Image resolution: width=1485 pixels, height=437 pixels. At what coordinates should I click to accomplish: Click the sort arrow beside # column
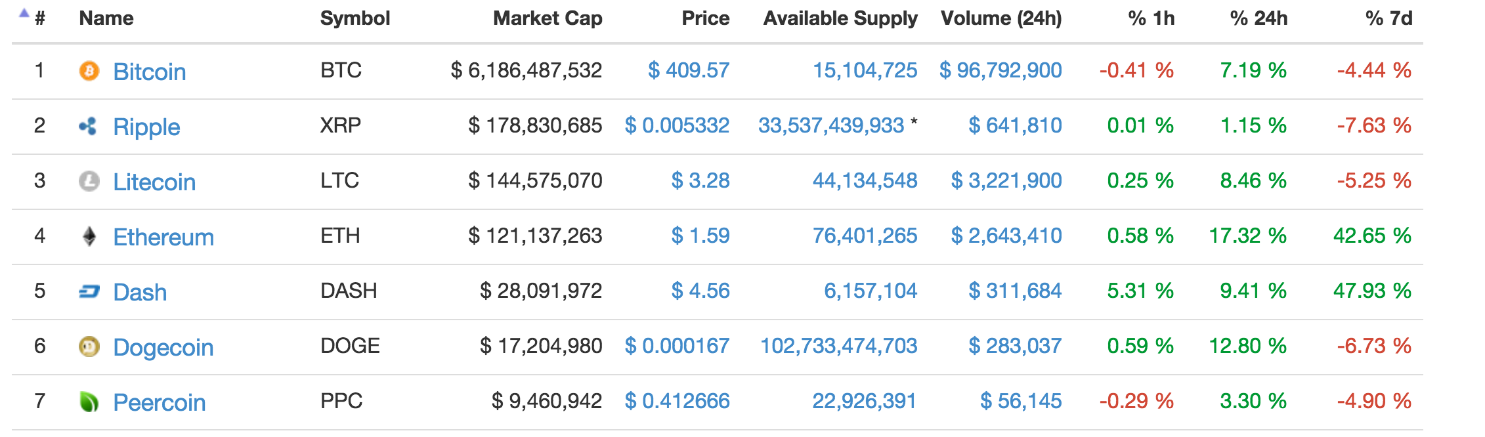coord(24,13)
